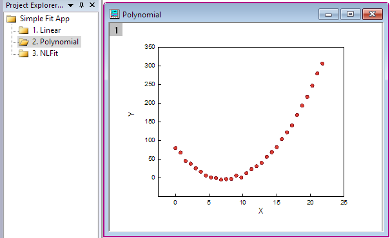390x238 pixels.
Task: Select the topmost red data point
Action: coord(322,64)
